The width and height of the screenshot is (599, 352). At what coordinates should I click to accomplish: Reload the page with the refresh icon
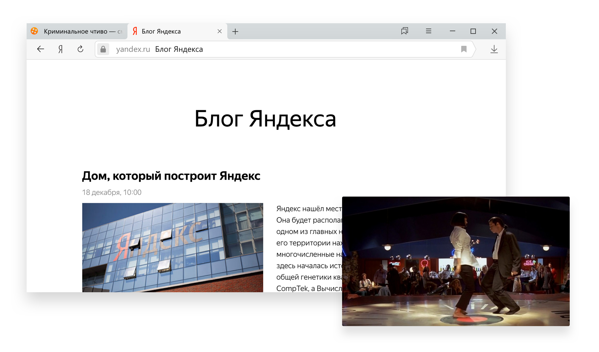[81, 49]
